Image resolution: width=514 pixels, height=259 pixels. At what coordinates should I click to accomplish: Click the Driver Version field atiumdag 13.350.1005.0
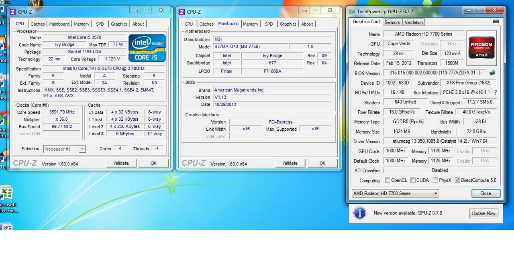440,142
